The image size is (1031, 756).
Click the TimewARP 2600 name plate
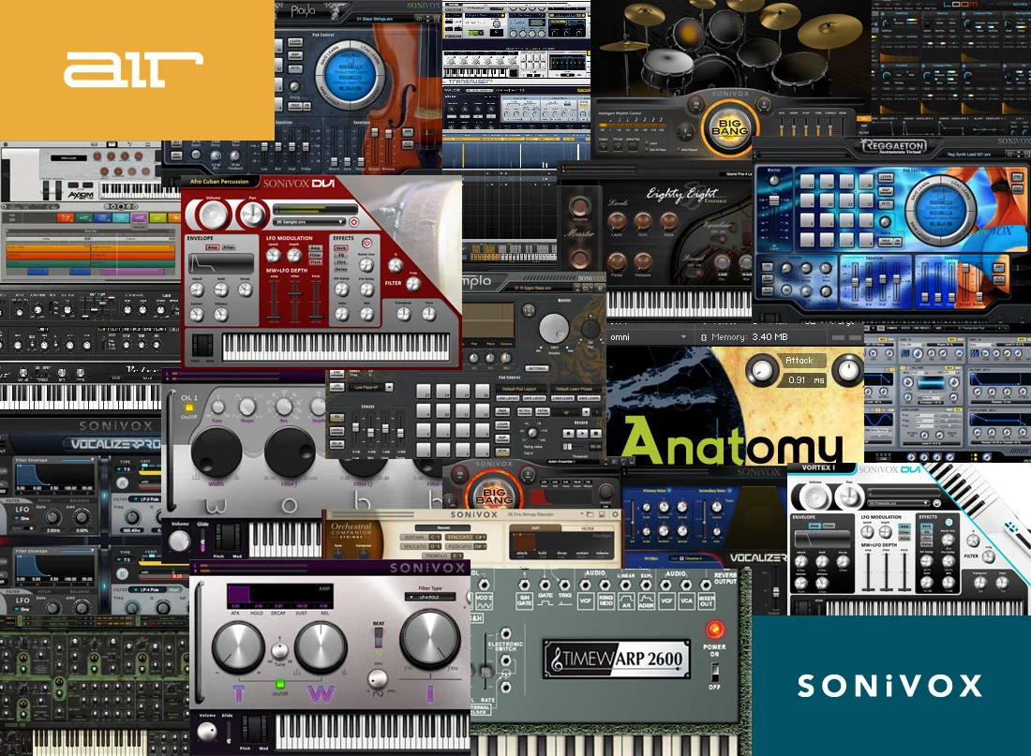(x=616, y=659)
